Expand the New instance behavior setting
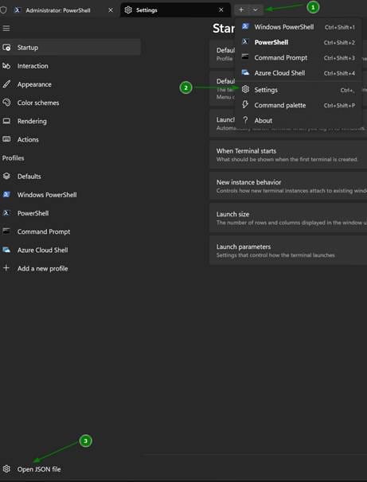Screen dimensions: 367x482 [288, 186]
